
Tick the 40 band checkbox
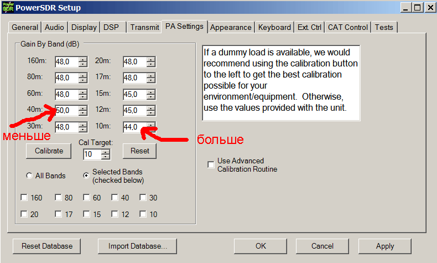tap(115, 198)
